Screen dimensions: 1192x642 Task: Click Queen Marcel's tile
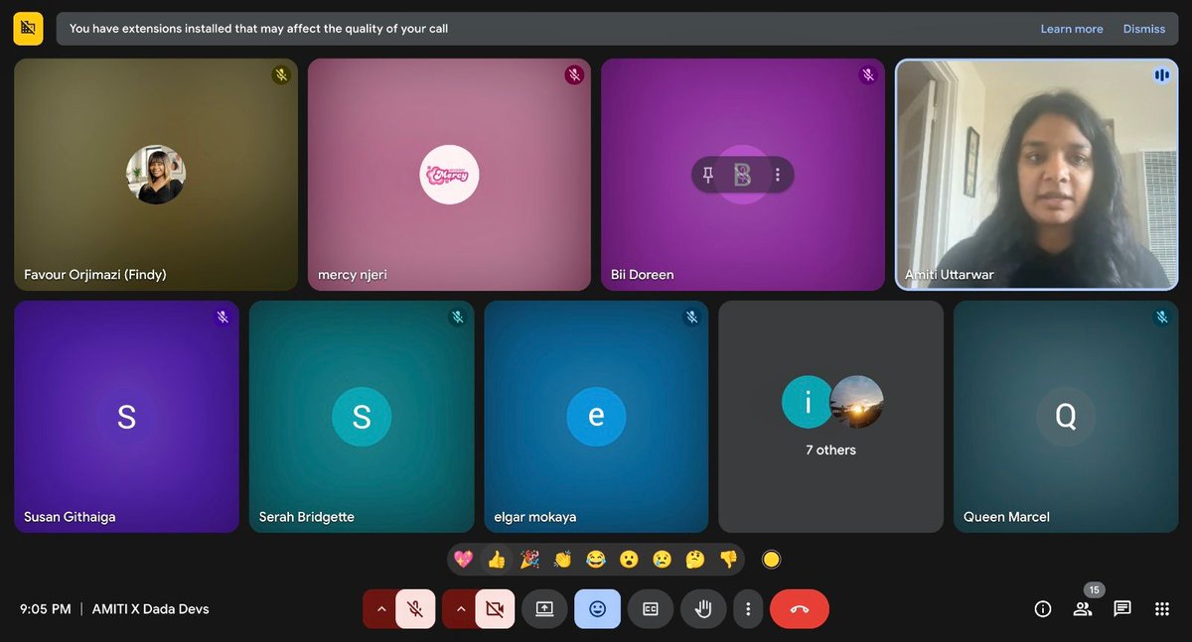(1066, 417)
